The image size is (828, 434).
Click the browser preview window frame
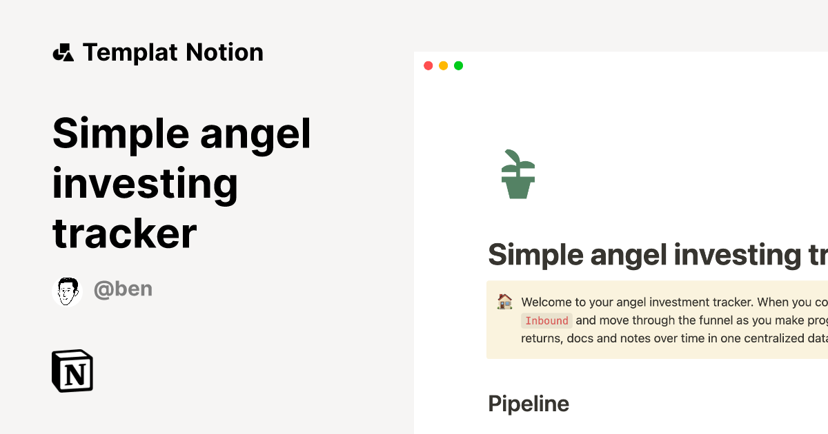(621, 65)
